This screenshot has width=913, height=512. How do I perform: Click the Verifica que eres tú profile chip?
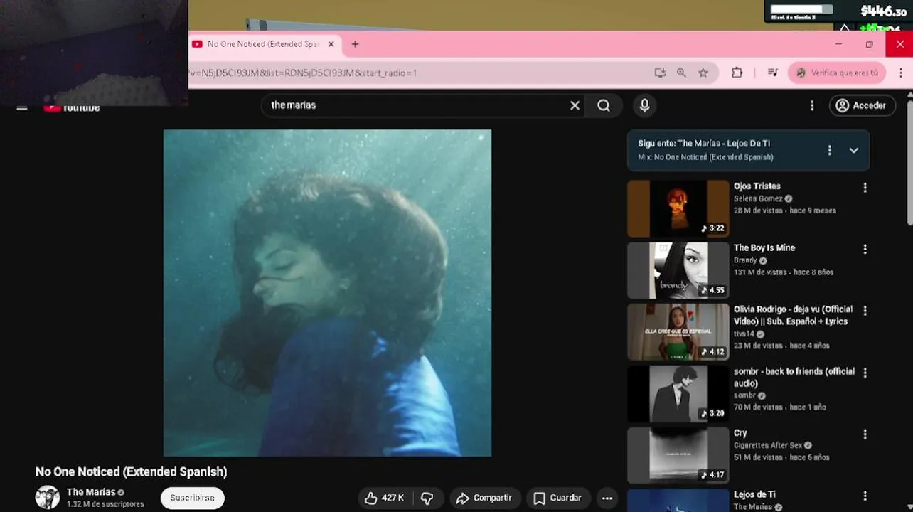pos(838,73)
